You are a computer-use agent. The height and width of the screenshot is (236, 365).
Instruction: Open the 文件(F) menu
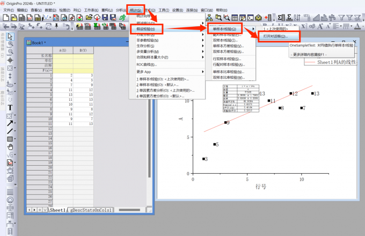tap(9, 10)
